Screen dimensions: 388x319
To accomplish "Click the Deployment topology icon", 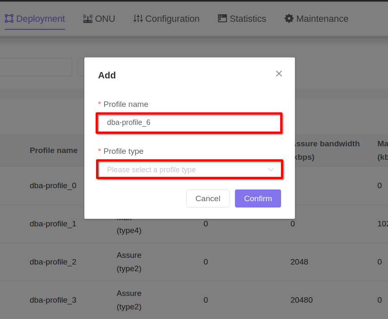I will tap(9, 18).
